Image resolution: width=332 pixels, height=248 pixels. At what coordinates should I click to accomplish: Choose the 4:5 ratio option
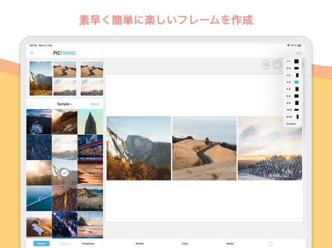[292, 103]
